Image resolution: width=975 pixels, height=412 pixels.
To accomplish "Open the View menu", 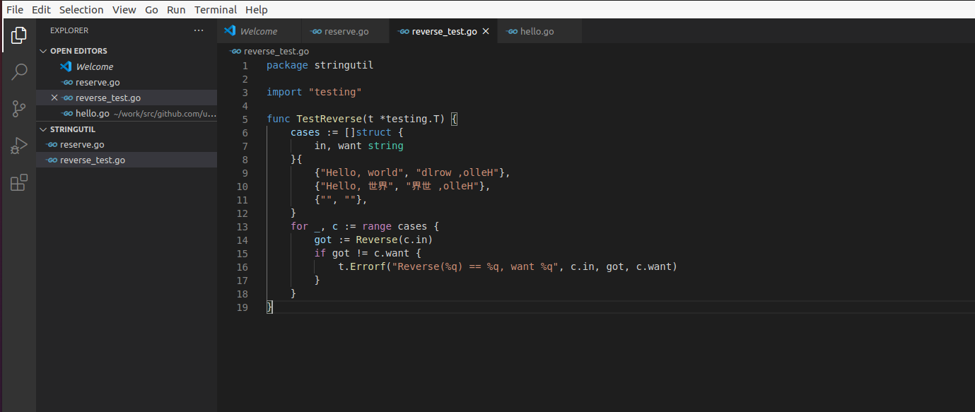I will pyautogui.click(x=124, y=10).
